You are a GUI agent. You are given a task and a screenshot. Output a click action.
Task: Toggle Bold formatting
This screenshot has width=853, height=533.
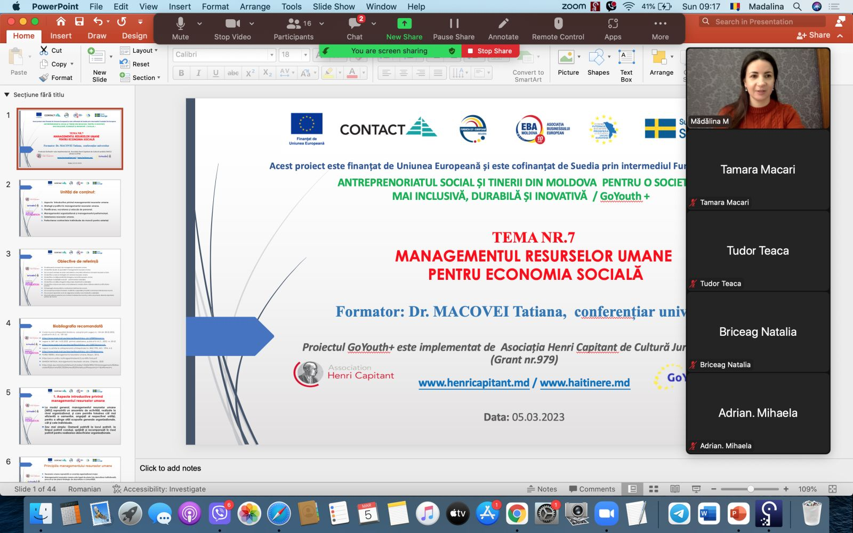point(181,73)
